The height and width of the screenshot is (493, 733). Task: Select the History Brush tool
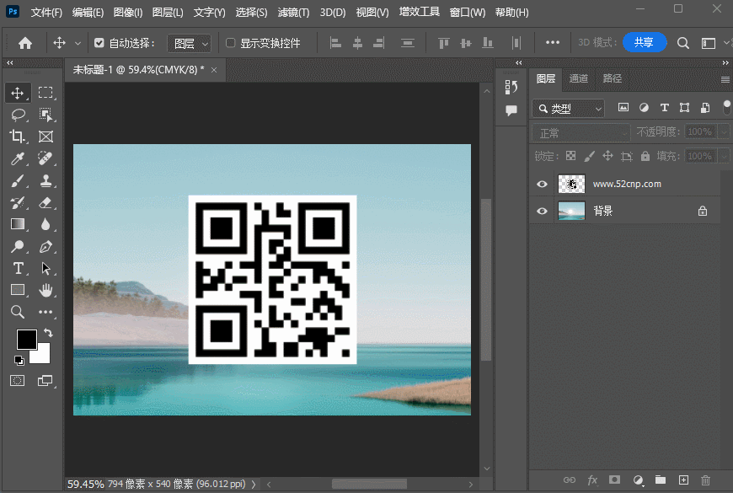pos(18,202)
